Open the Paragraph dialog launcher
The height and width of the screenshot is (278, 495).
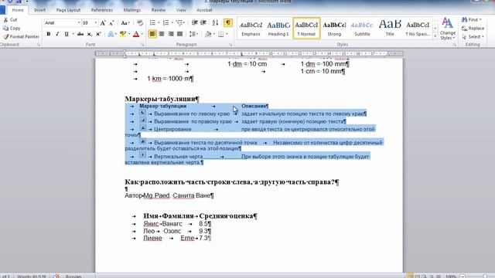point(230,45)
